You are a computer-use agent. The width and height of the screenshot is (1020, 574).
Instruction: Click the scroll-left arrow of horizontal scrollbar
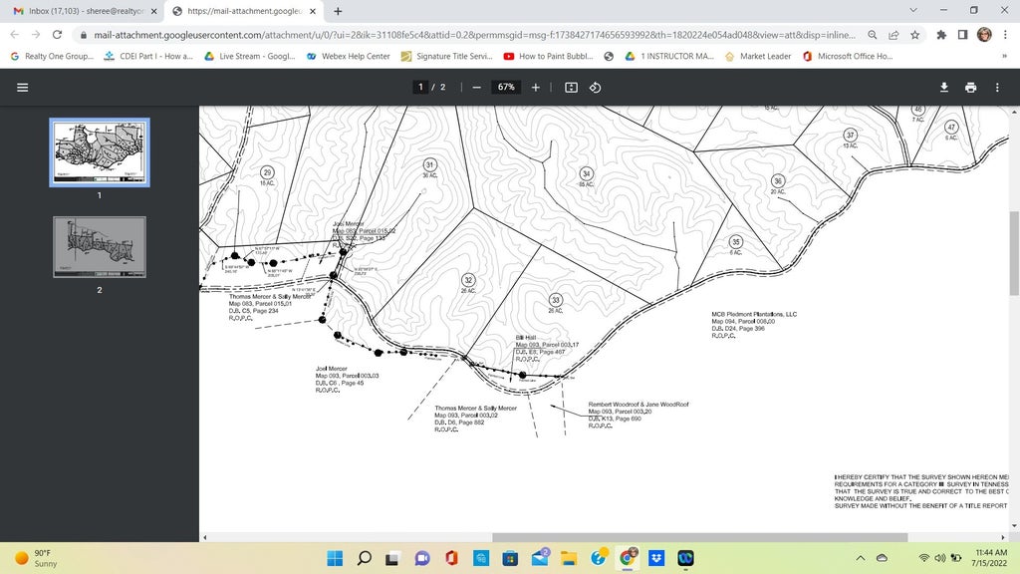click(205, 537)
